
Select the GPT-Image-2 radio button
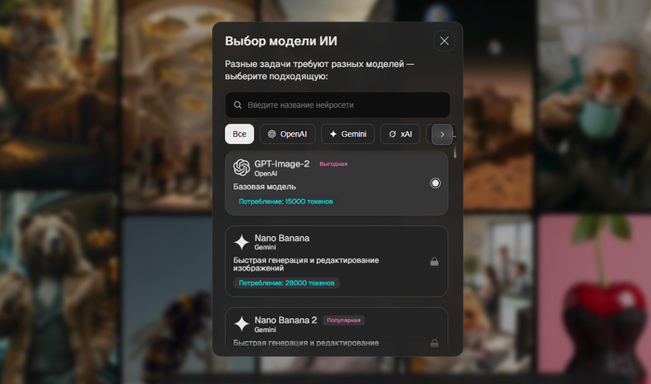coord(435,183)
